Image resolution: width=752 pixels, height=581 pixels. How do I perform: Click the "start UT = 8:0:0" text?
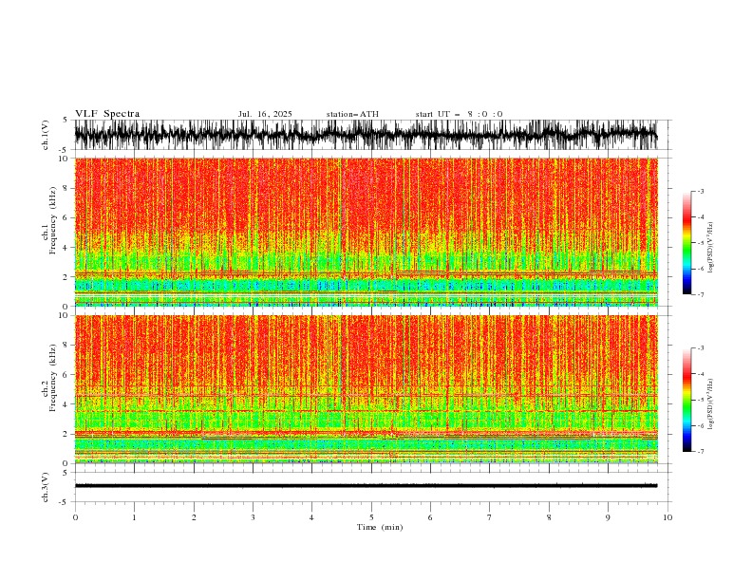[x=459, y=114]
